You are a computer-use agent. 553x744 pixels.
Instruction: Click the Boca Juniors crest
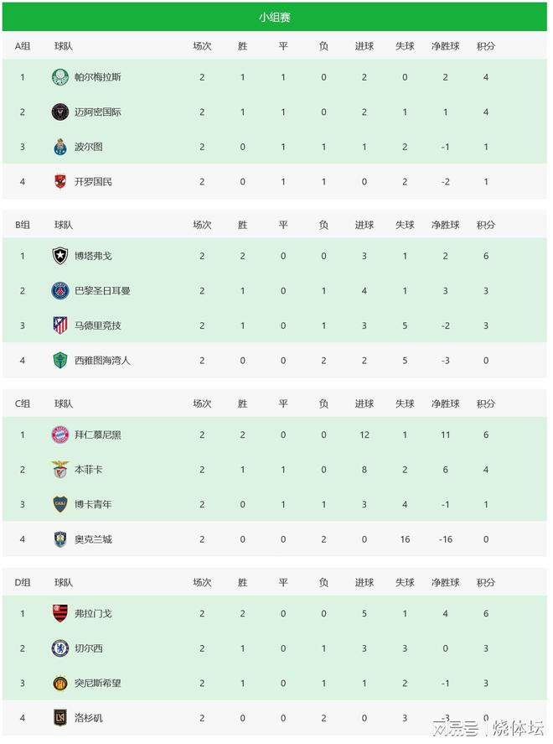tap(60, 504)
